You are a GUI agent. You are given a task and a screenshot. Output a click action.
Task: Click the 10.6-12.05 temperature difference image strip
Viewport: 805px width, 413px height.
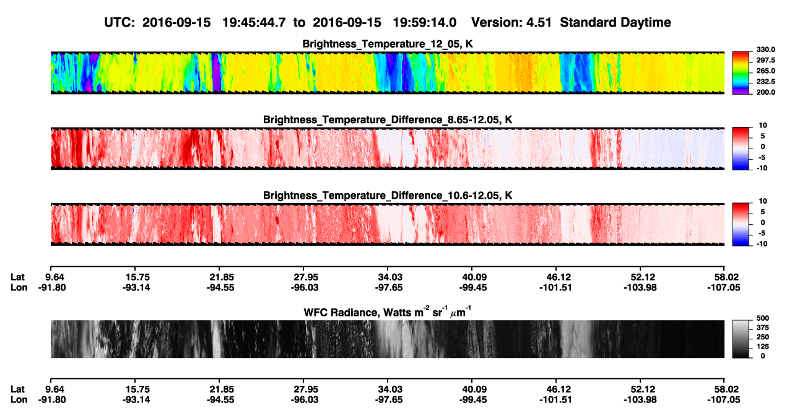pos(387,224)
